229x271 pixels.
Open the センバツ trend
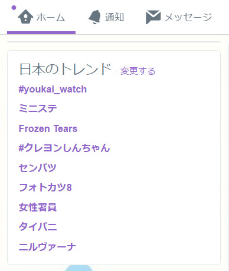(38, 168)
